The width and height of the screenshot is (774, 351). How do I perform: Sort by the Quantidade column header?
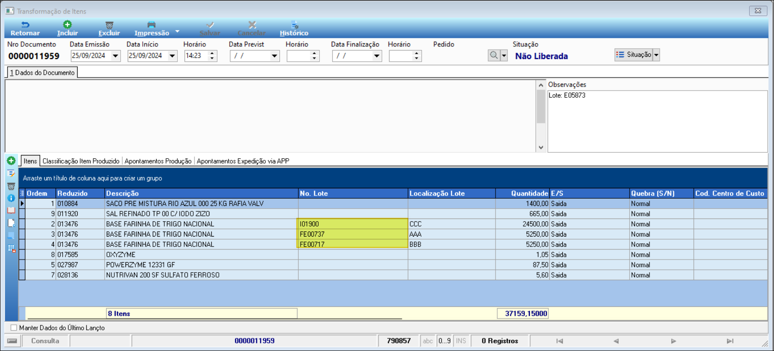[522, 193]
